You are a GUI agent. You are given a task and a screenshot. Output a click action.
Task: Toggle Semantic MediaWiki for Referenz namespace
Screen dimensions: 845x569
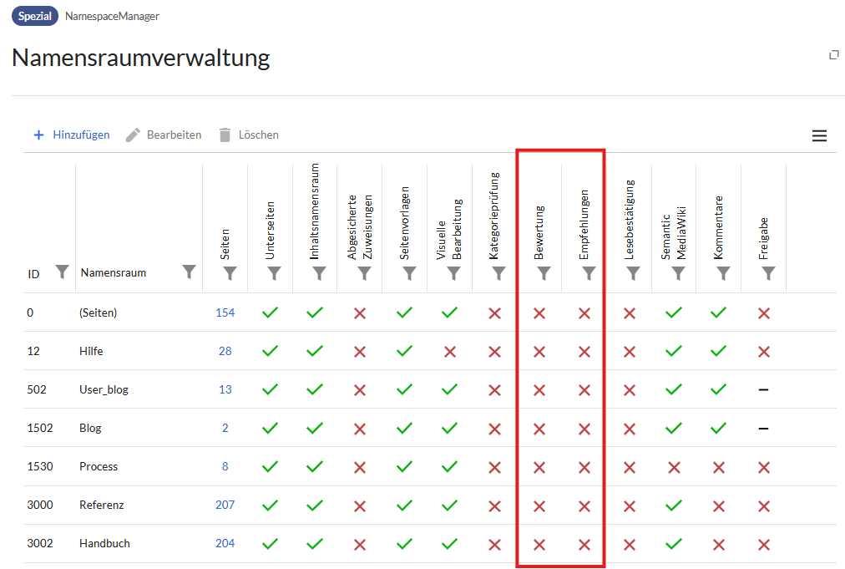(x=674, y=505)
